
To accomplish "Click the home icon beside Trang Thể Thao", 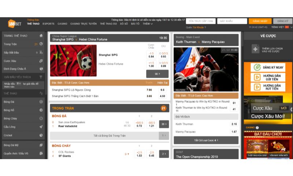I will 41,36.
